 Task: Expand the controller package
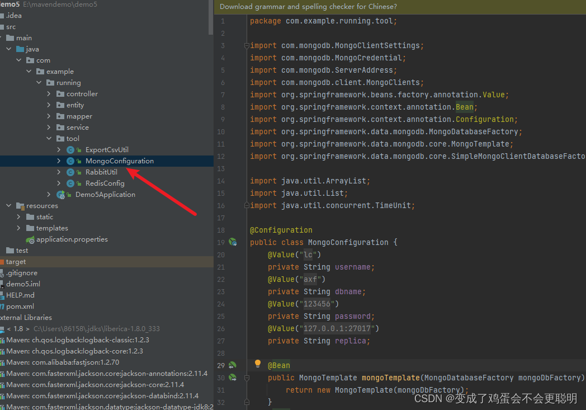[49, 93]
